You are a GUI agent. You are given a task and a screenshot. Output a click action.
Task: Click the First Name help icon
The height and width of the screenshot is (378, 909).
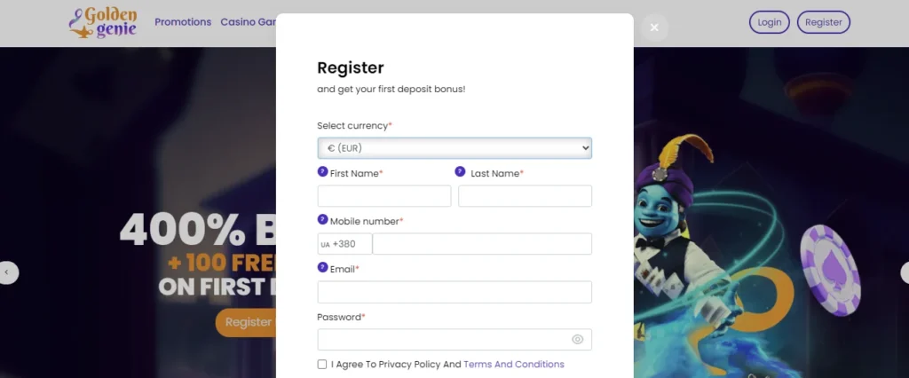coord(322,172)
